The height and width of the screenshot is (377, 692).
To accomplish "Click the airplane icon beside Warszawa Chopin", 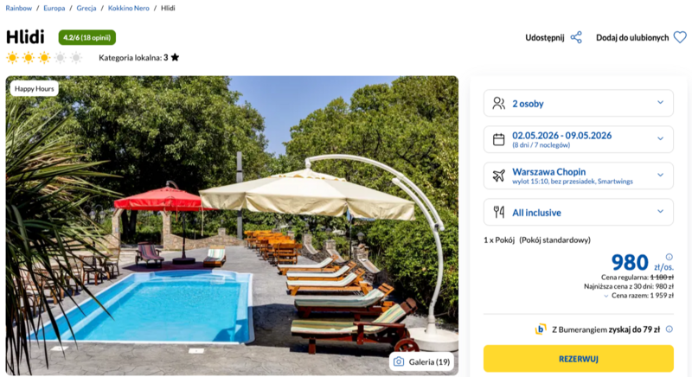I will click(x=498, y=176).
